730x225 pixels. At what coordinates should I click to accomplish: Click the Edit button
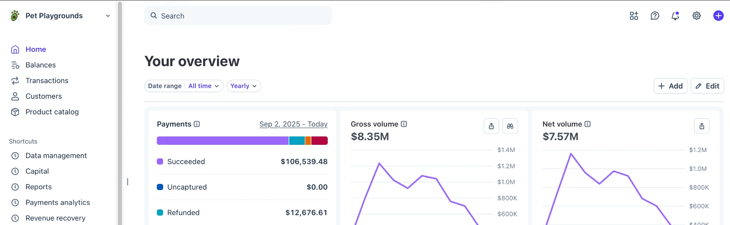(x=707, y=86)
